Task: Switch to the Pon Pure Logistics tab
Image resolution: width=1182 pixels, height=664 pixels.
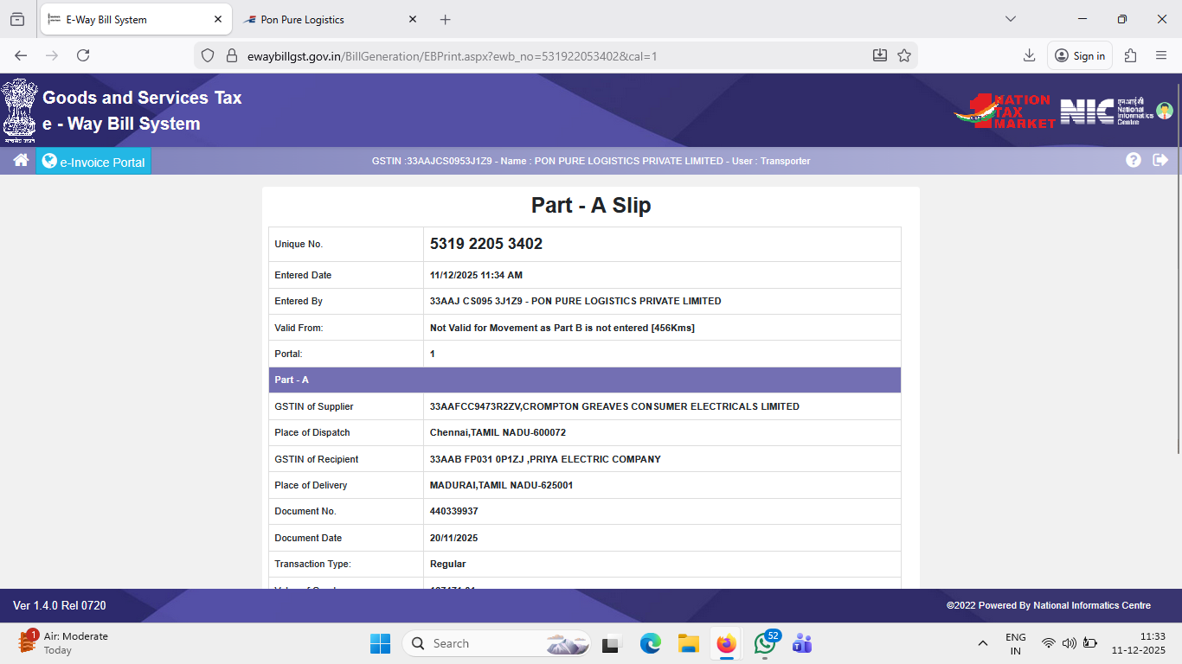Action: coord(303,19)
